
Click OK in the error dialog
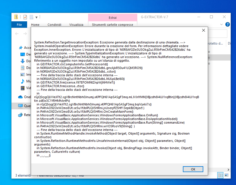click(193, 169)
